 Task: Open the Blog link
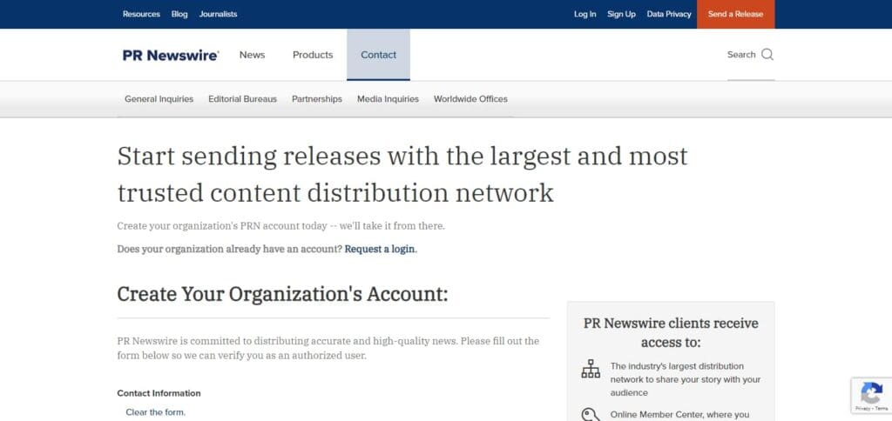(x=179, y=14)
